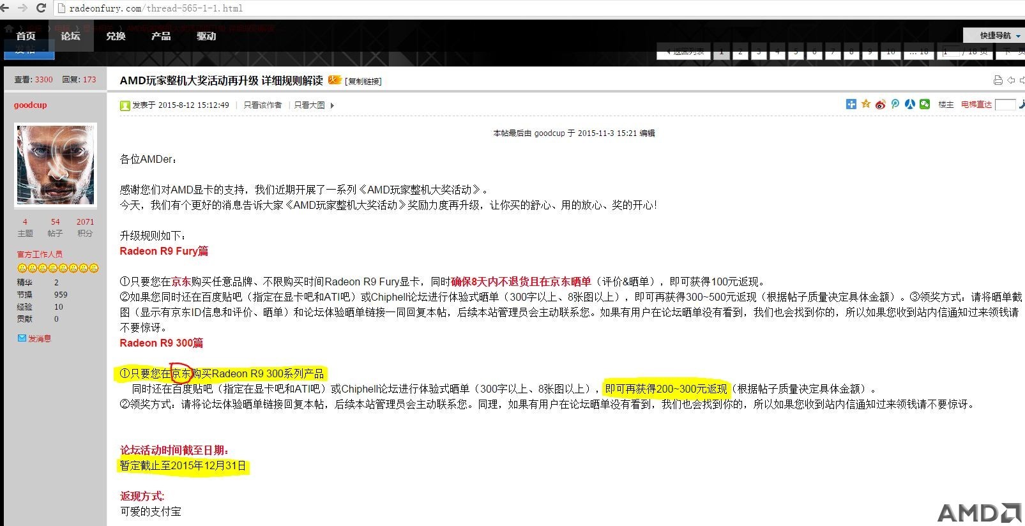This screenshot has height=526, width=1025.
Task: Click the page number input box
Action: click(x=952, y=52)
